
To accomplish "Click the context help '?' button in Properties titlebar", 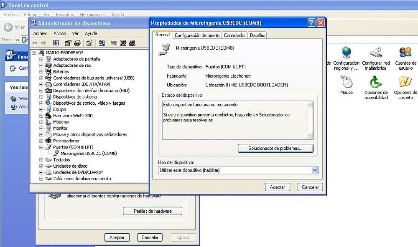I will tap(311, 23).
